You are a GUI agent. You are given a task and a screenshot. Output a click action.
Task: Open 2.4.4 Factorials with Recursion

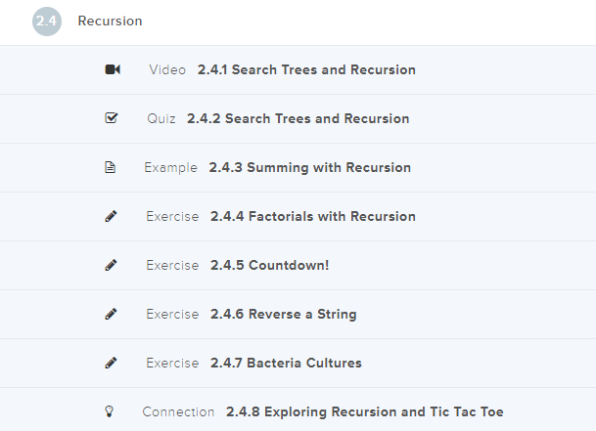[313, 217]
